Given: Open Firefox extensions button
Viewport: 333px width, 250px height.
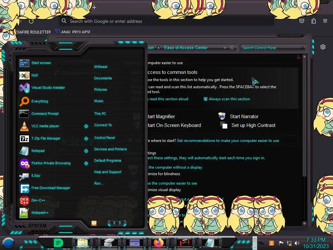Looking at the screenshot, I should tap(313, 21).
